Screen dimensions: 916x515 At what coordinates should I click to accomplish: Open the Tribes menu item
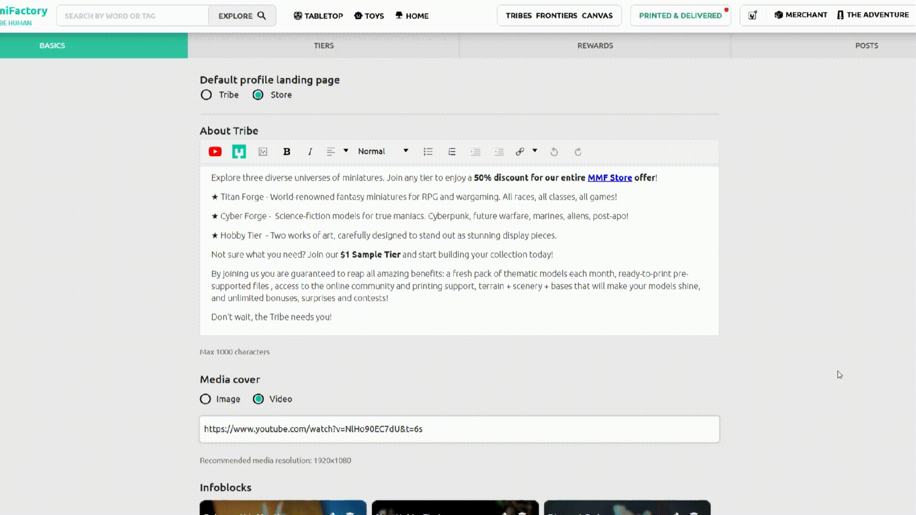click(x=519, y=16)
